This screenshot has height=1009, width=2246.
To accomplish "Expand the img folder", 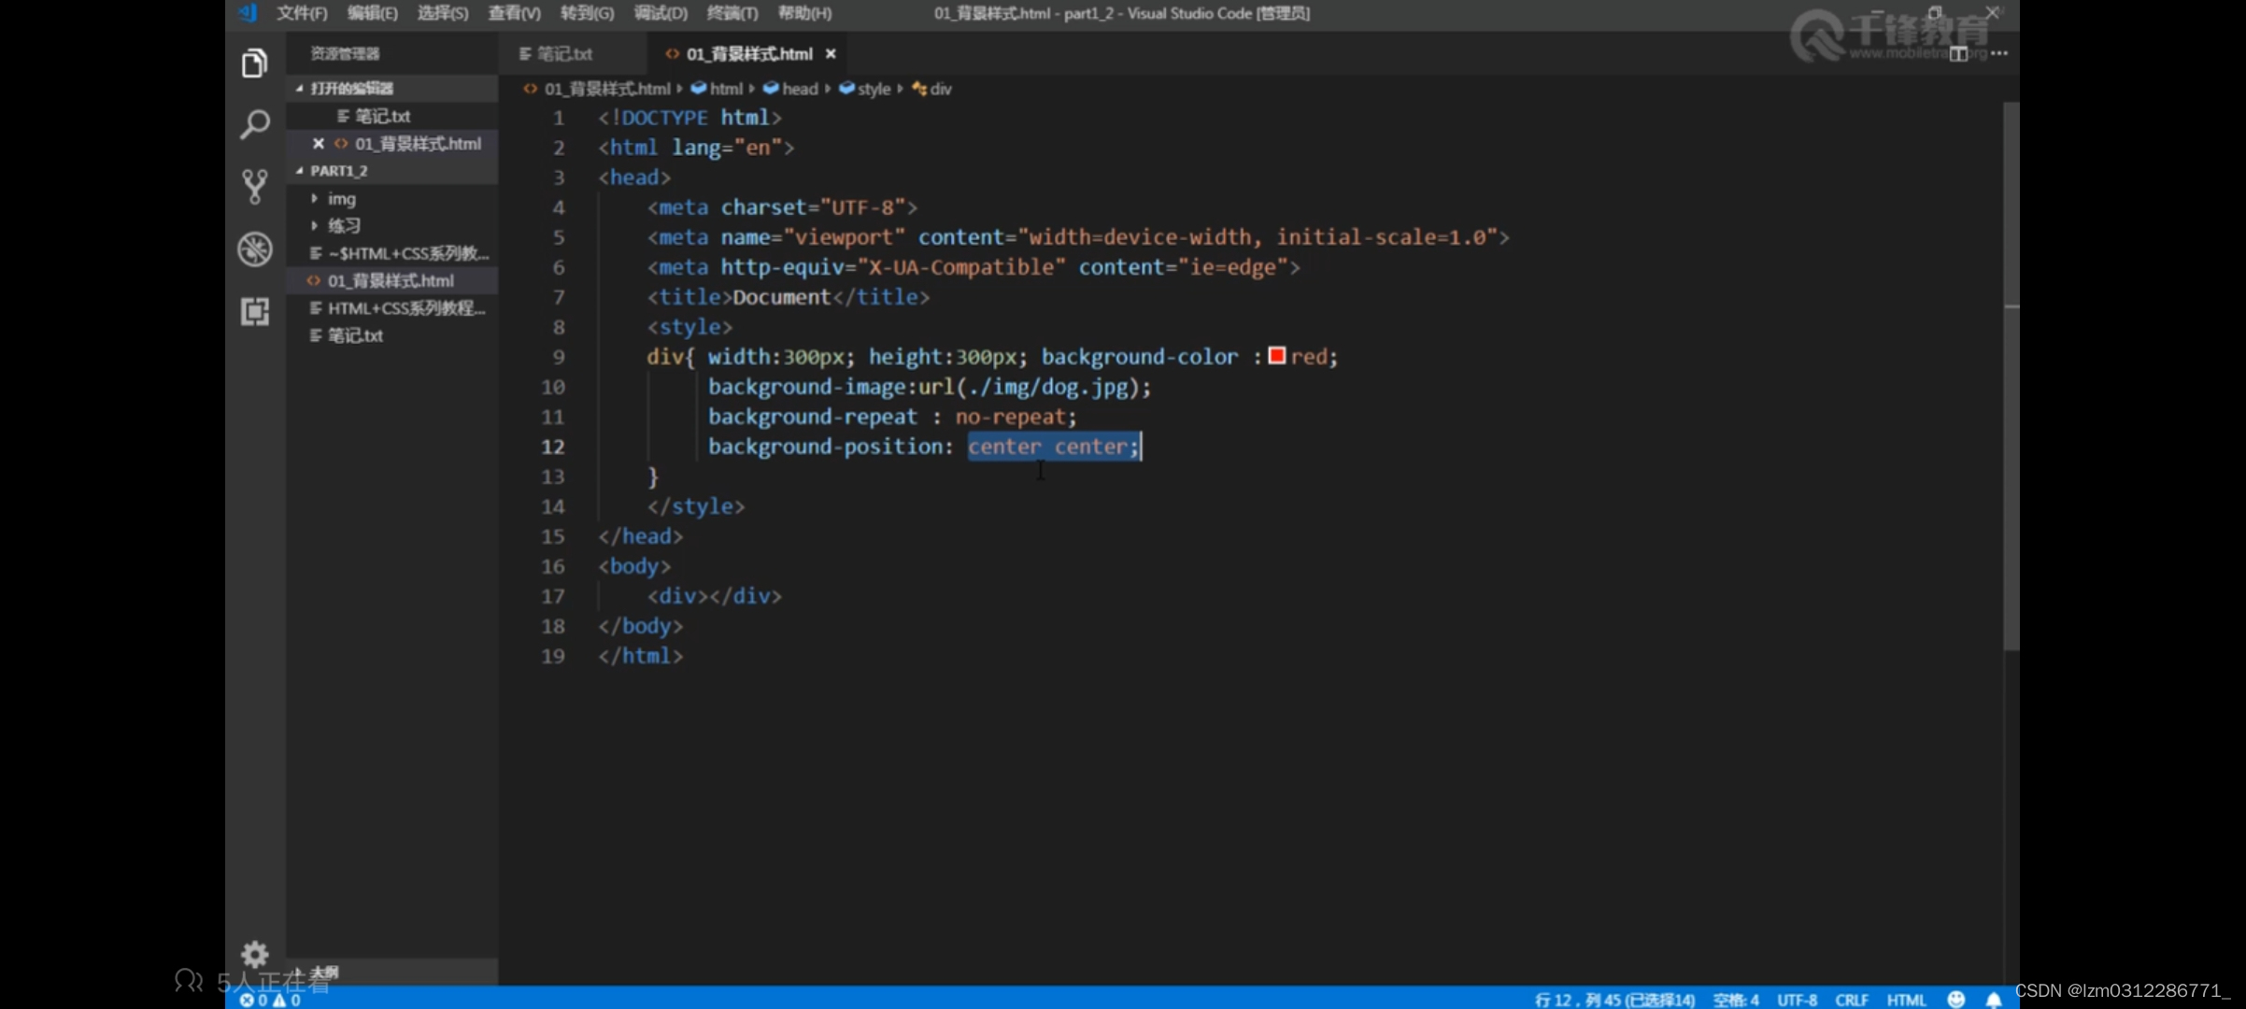I will point(392,198).
